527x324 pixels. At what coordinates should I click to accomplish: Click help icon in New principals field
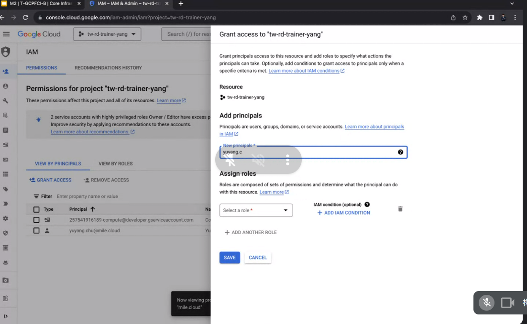[400, 152]
